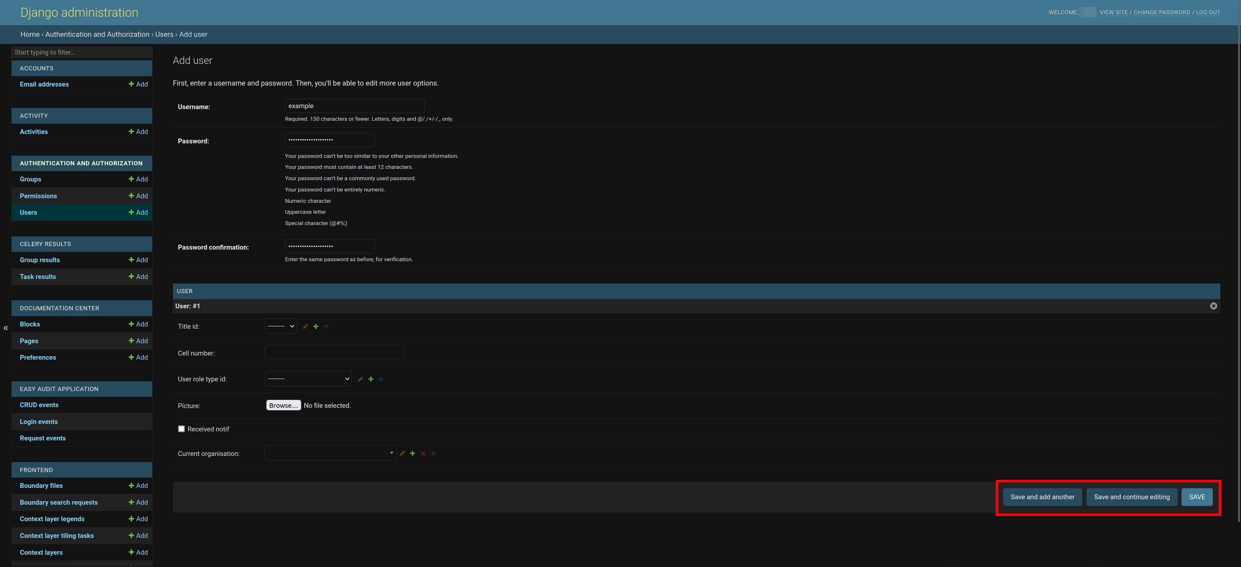This screenshot has height=567, width=1241.
Task: Click Add next to Pages
Action: (138, 341)
